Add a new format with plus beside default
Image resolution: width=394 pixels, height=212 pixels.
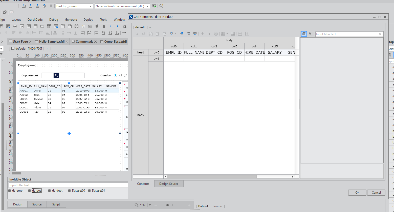(150, 27)
